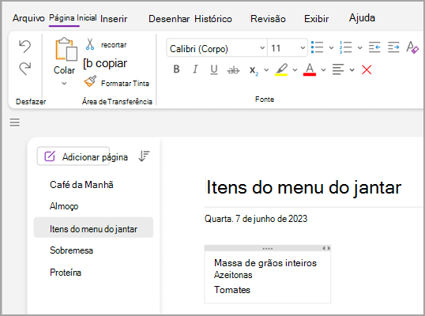Decrease the paragraph indent

click(x=374, y=47)
